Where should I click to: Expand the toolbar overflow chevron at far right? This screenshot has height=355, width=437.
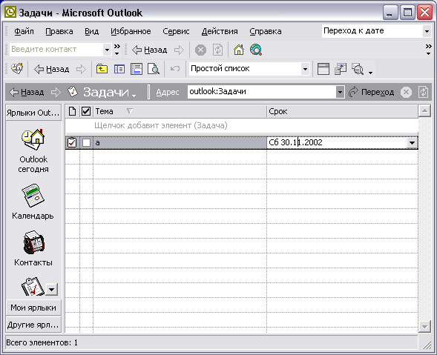tap(428, 49)
